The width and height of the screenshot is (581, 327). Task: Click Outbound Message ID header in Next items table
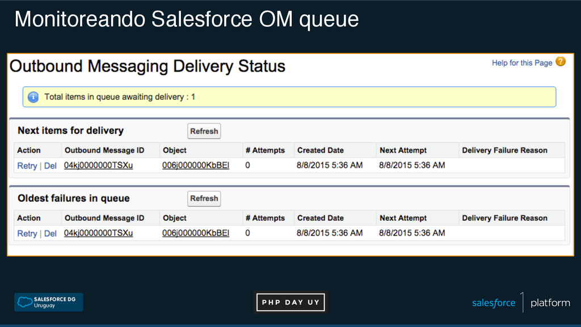click(104, 150)
